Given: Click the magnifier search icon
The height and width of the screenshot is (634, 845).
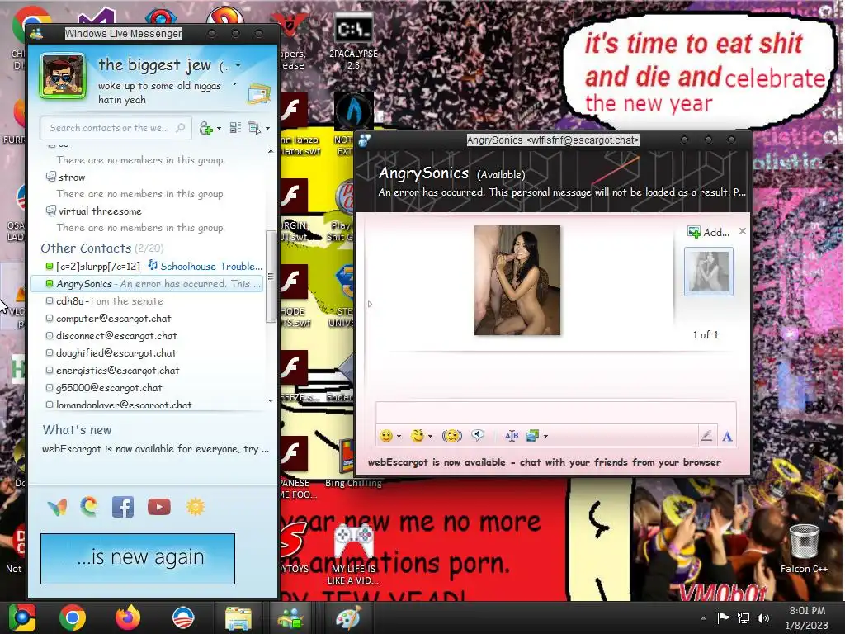Looking at the screenshot, I should coord(181,128).
